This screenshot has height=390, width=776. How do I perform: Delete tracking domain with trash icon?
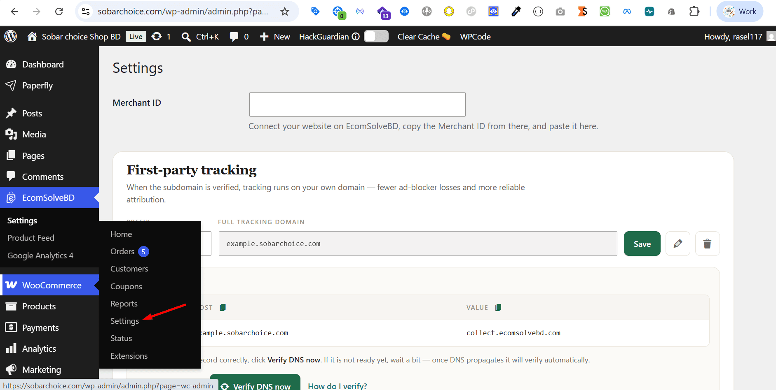pos(707,244)
